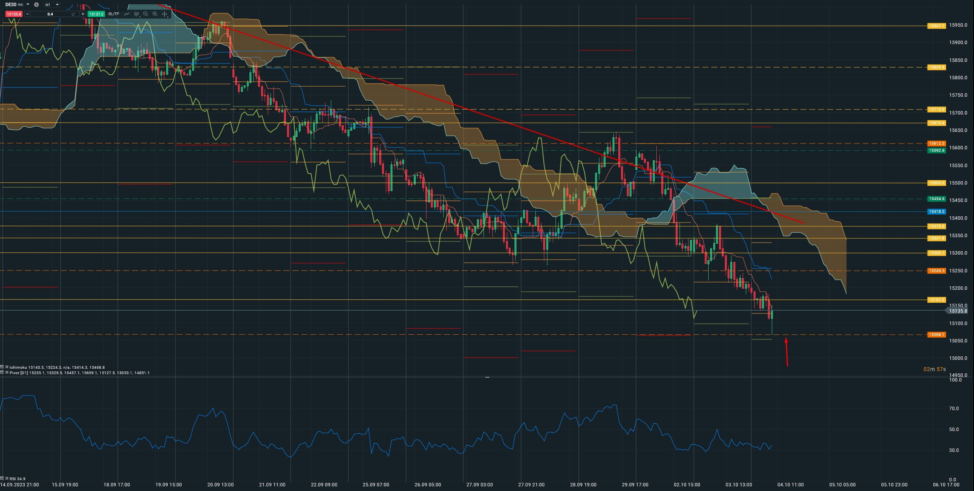Click the 15947.7 yellow price level label
This screenshot has height=491, width=974.
(x=936, y=26)
